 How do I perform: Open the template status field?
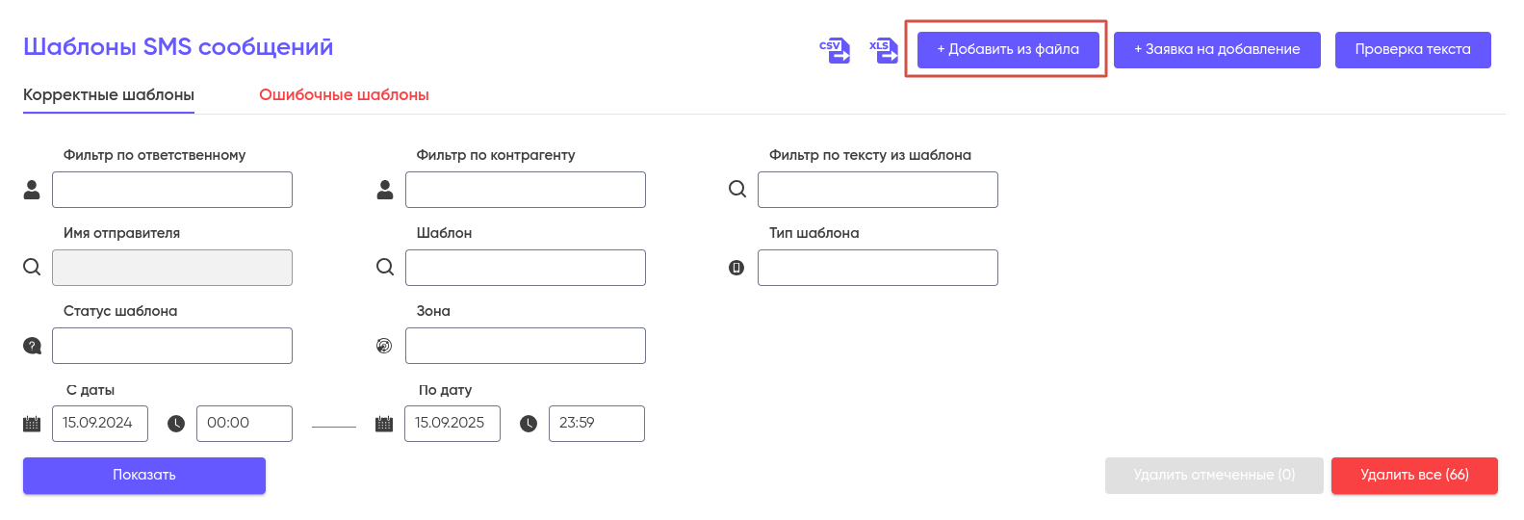(x=172, y=346)
